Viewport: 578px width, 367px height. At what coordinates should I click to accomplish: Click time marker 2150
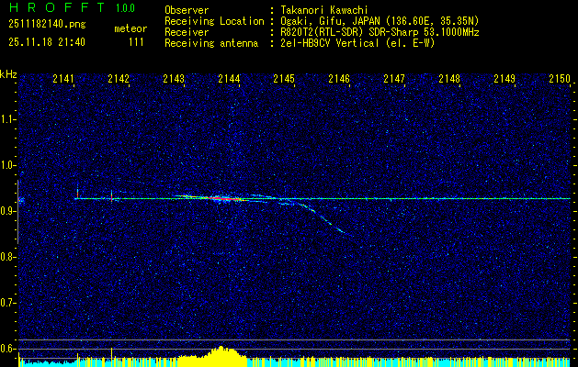coord(560,79)
